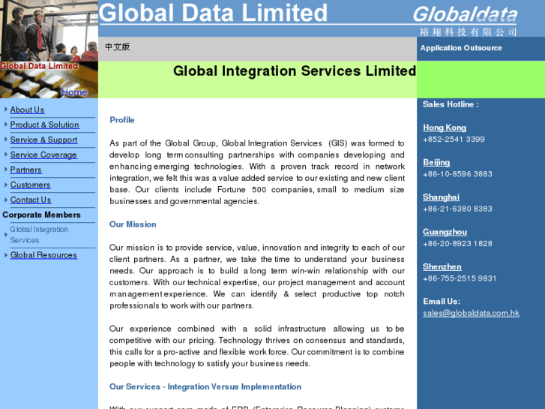Click the Corporate Members label

(41, 215)
